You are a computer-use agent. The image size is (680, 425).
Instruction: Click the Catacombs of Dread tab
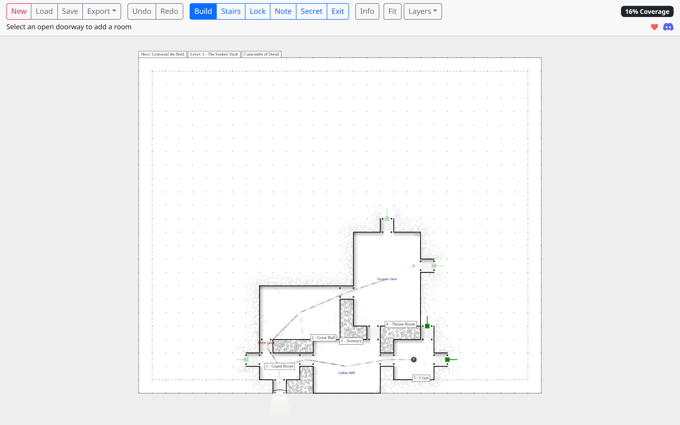(261, 54)
